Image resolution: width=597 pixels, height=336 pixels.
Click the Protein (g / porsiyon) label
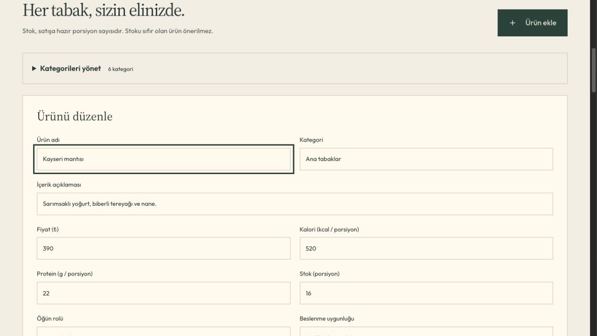[65, 274]
